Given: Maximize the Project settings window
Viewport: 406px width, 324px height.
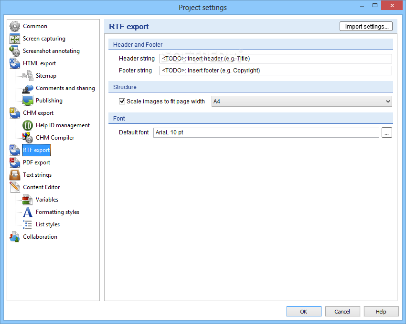Looking at the screenshot, I should pos(375,5).
